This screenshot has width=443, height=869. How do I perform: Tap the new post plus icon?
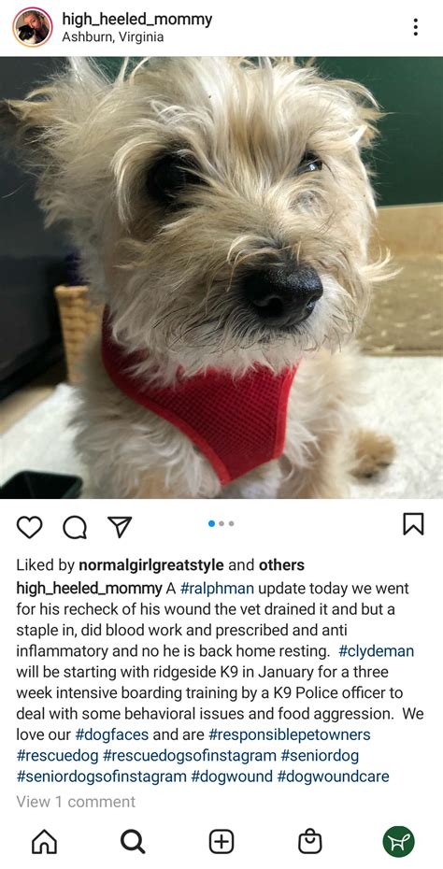click(x=221, y=842)
